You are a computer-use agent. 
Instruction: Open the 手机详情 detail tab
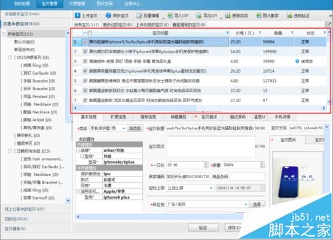(282, 117)
